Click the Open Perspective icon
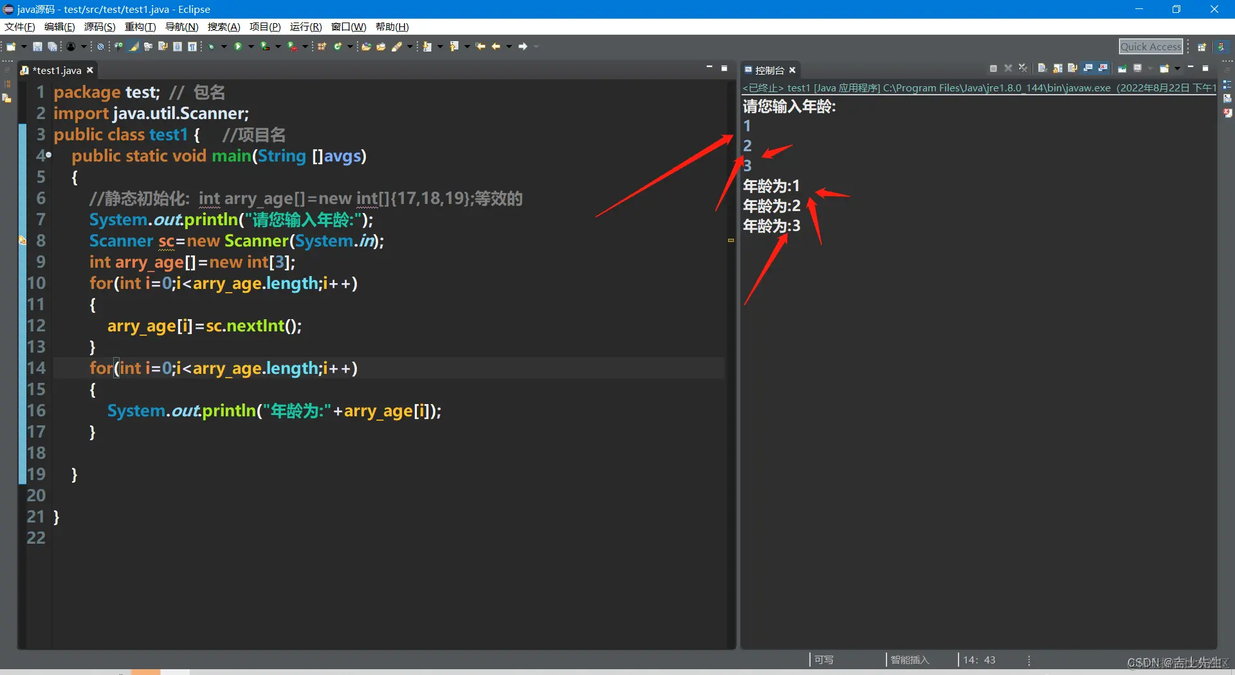 coord(1201,47)
